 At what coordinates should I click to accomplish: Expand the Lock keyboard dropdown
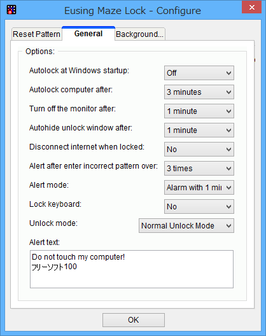point(199,206)
